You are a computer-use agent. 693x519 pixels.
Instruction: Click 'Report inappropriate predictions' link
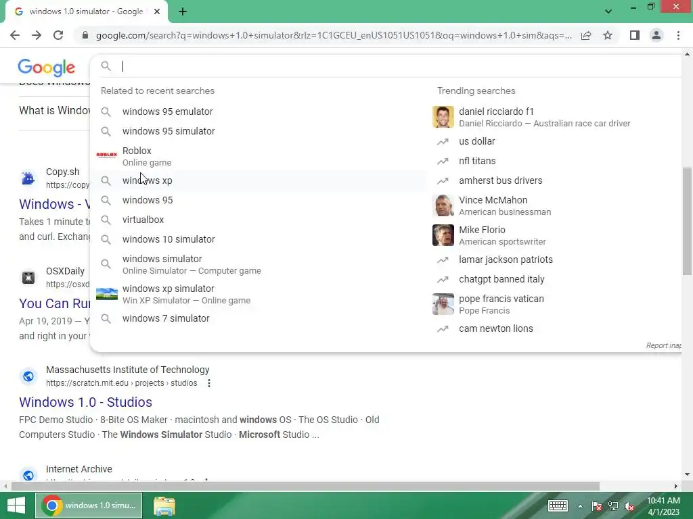click(x=663, y=345)
